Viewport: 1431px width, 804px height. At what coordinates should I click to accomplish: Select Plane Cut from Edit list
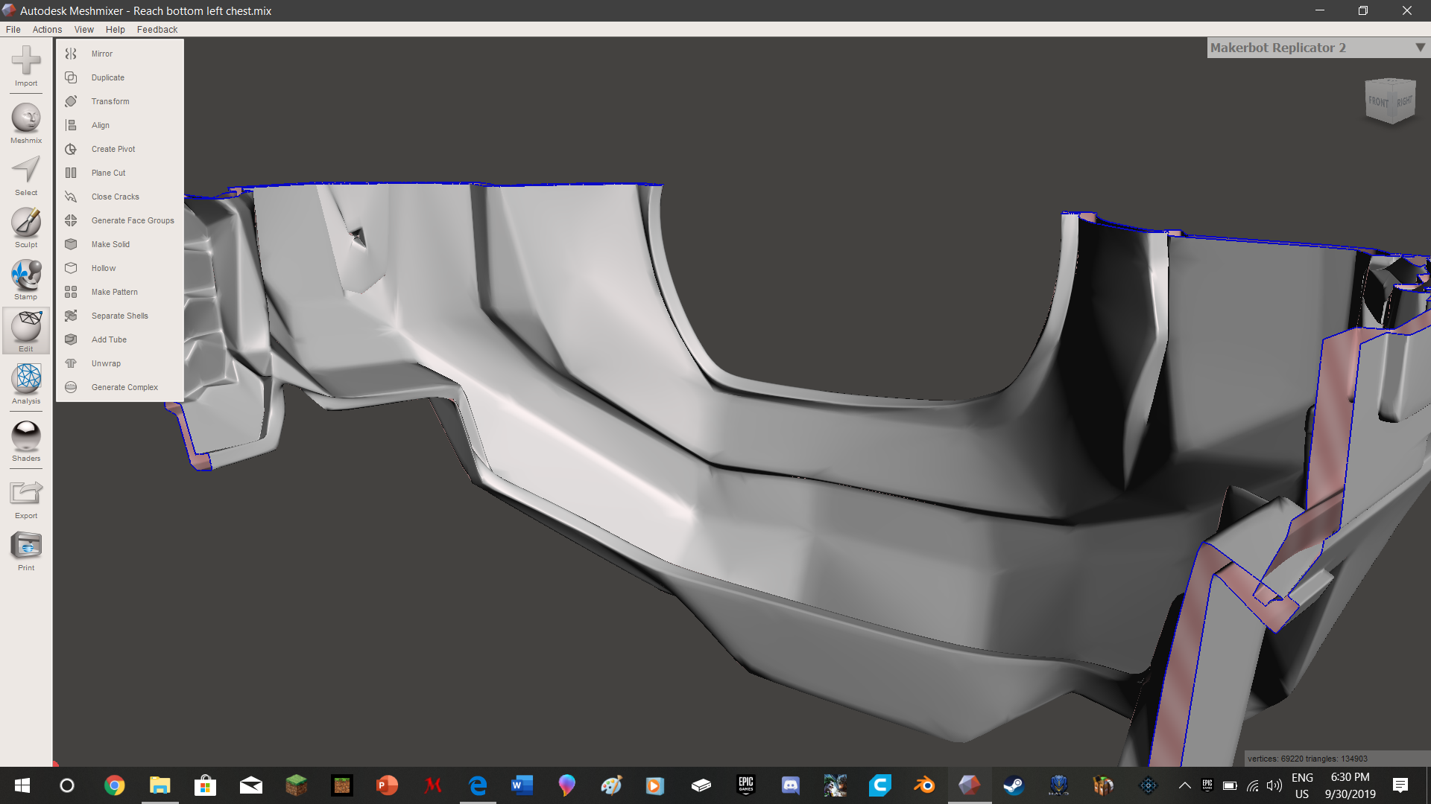click(x=108, y=173)
